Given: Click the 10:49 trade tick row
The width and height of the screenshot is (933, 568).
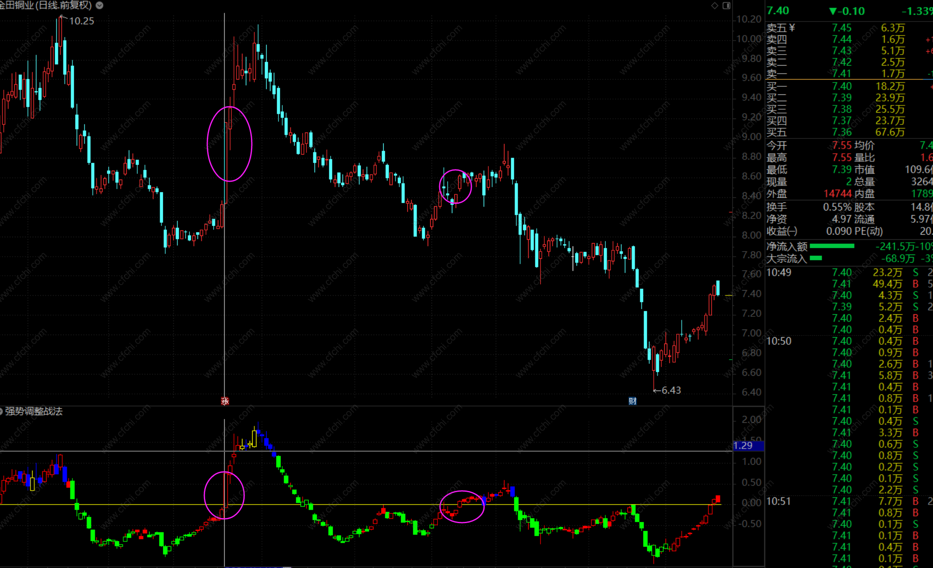Looking at the screenshot, I should 779,272.
